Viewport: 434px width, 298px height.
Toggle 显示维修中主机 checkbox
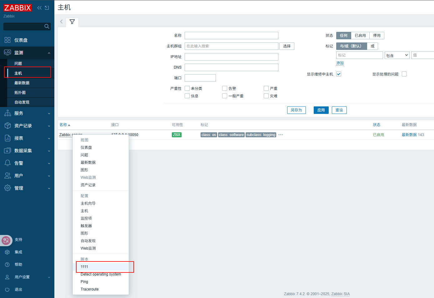(339, 74)
